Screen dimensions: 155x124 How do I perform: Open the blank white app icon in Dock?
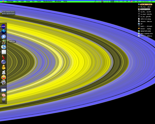[4, 52]
